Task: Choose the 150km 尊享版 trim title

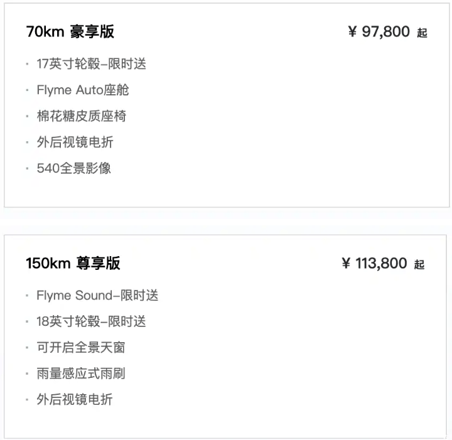Action: coord(73,263)
